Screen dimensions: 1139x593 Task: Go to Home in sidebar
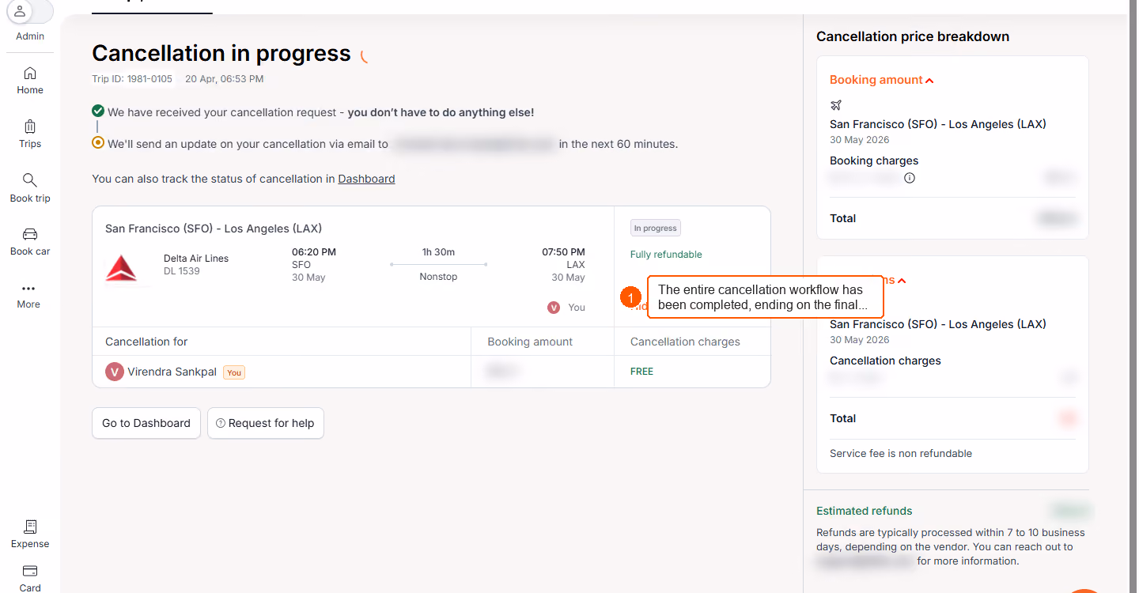(30, 81)
